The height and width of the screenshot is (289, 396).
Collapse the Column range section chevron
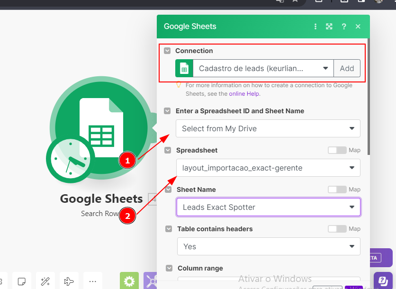click(169, 268)
